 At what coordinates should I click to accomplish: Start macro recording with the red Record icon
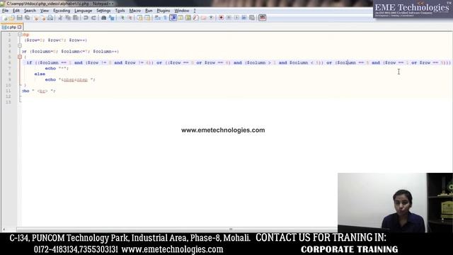221,18
